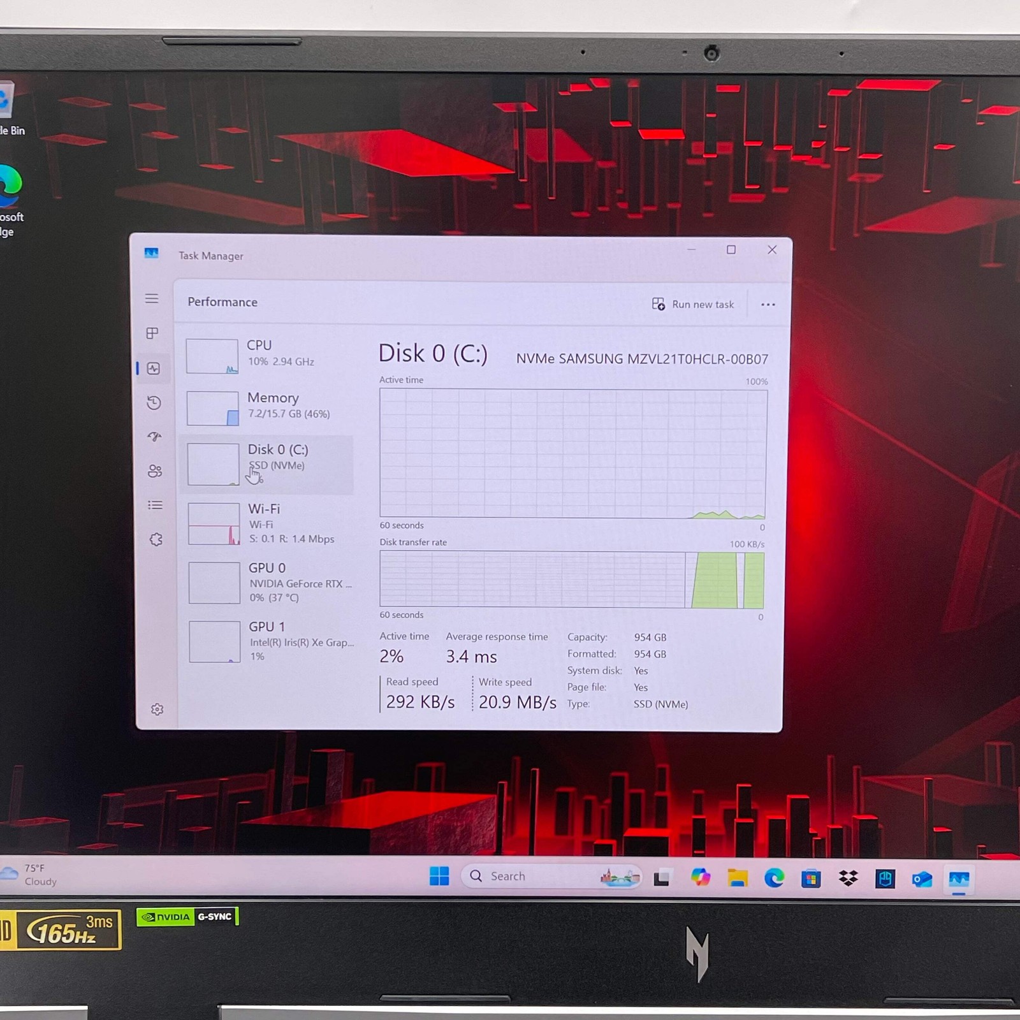
Task: Click the Capacity 954 GB value
Action: point(650,637)
